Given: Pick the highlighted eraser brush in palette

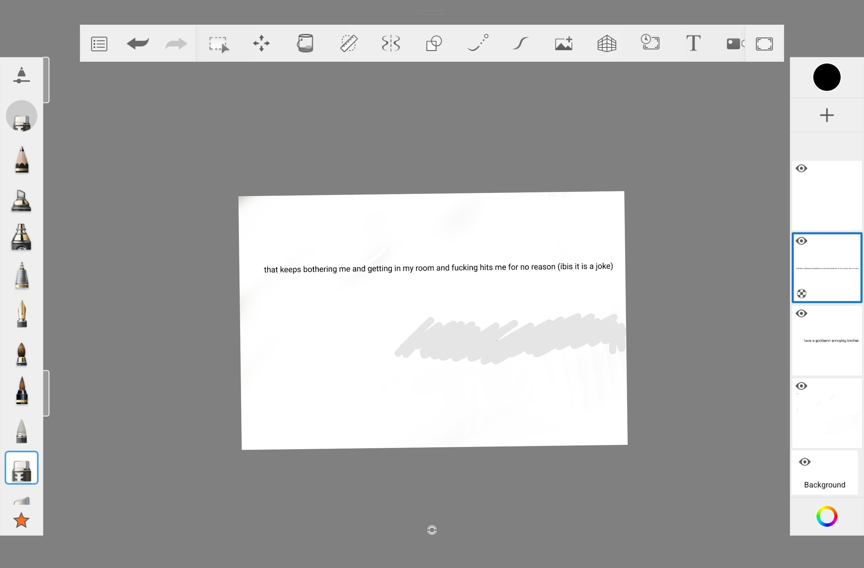Looking at the screenshot, I should (21, 468).
